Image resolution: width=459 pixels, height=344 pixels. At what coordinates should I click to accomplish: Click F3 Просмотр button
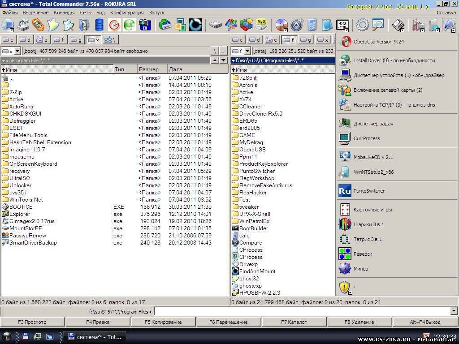[32, 322]
